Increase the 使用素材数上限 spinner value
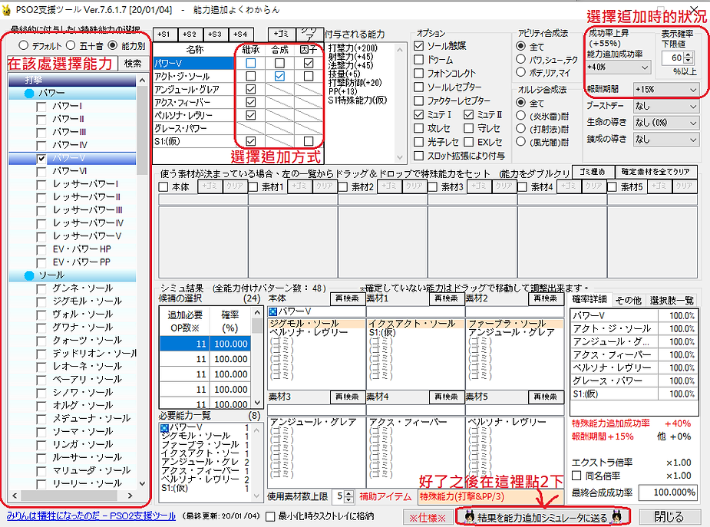The width and height of the screenshot is (710, 527). [x=348, y=493]
